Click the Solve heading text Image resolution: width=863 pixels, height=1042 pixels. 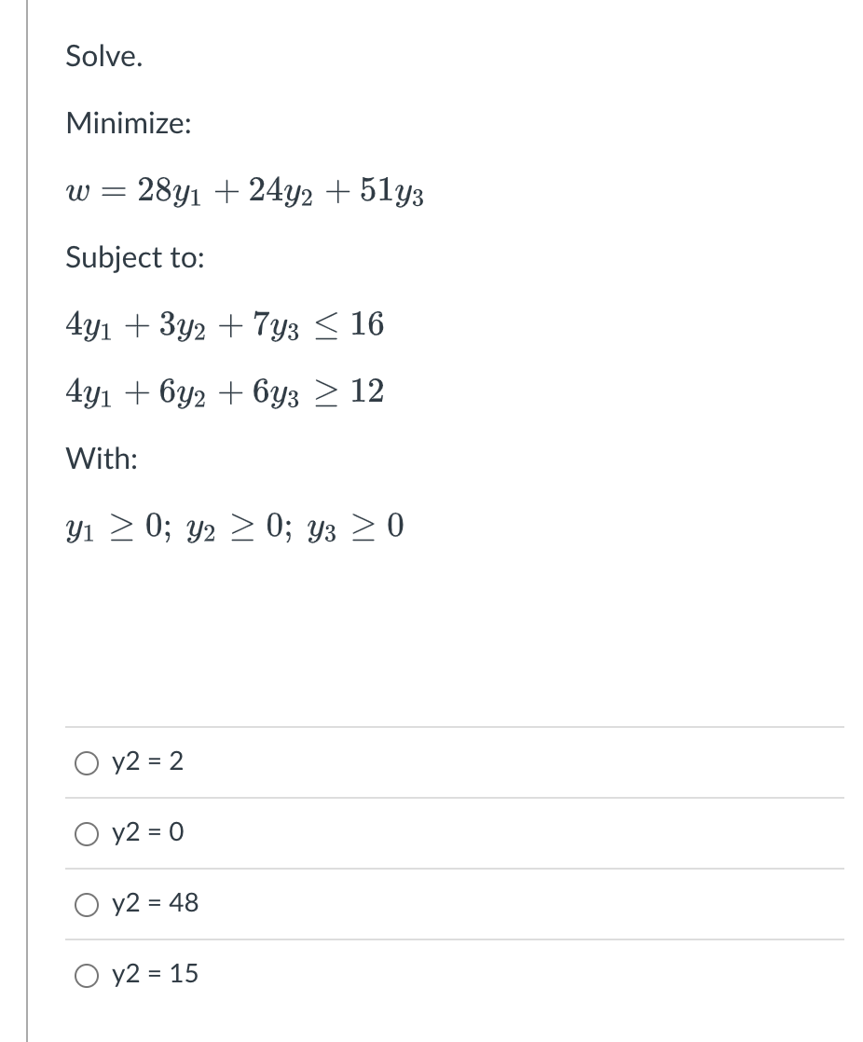(x=103, y=56)
